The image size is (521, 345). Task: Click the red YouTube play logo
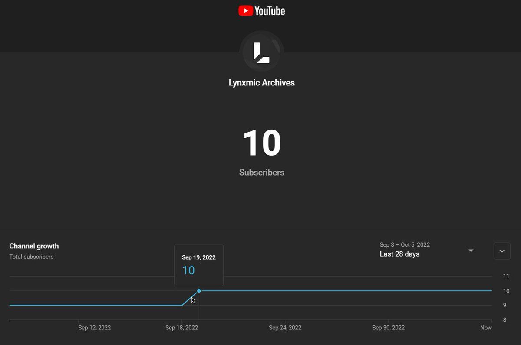[x=246, y=11]
